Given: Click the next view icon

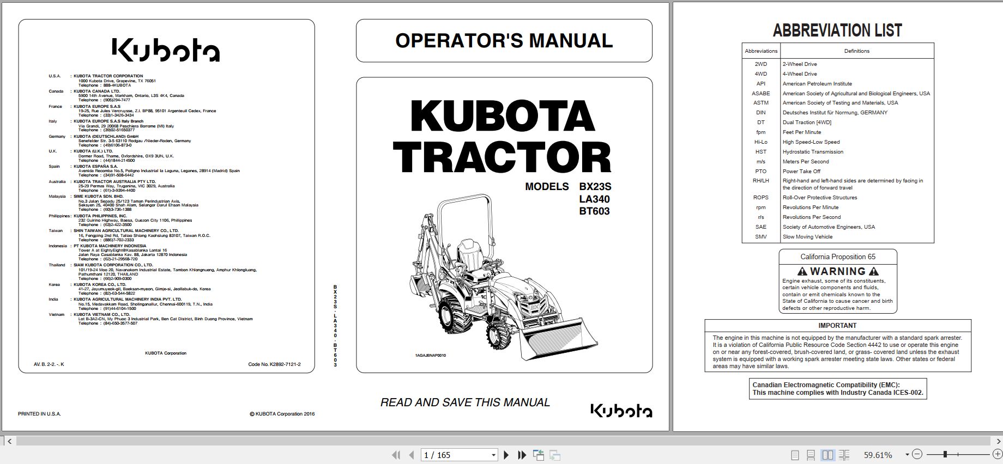Looking at the screenshot, I should [x=555, y=455].
